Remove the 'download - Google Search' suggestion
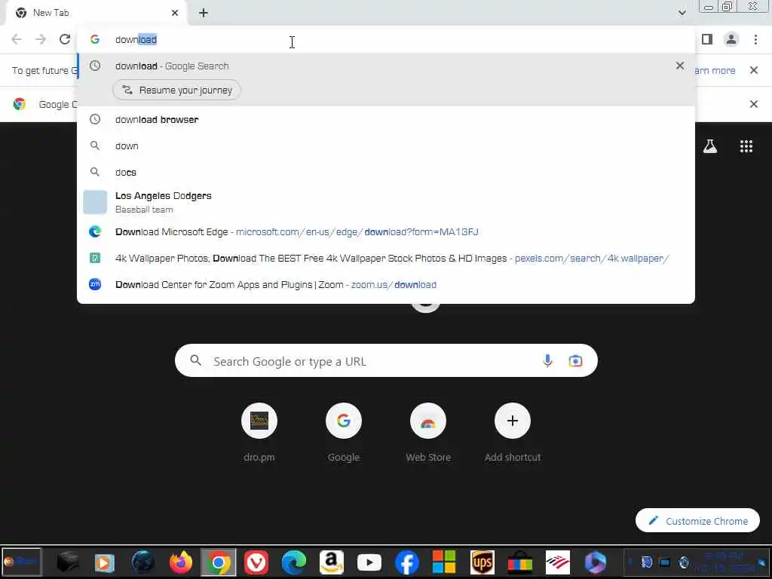The image size is (772, 579). 680,66
